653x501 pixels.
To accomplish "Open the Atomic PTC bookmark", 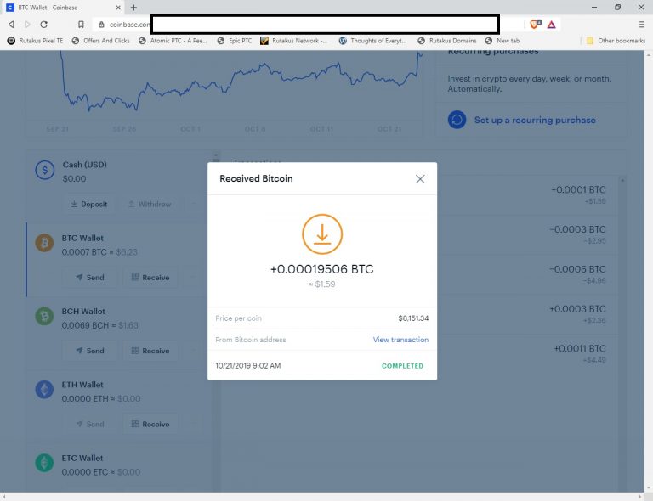I will pos(173,41).
